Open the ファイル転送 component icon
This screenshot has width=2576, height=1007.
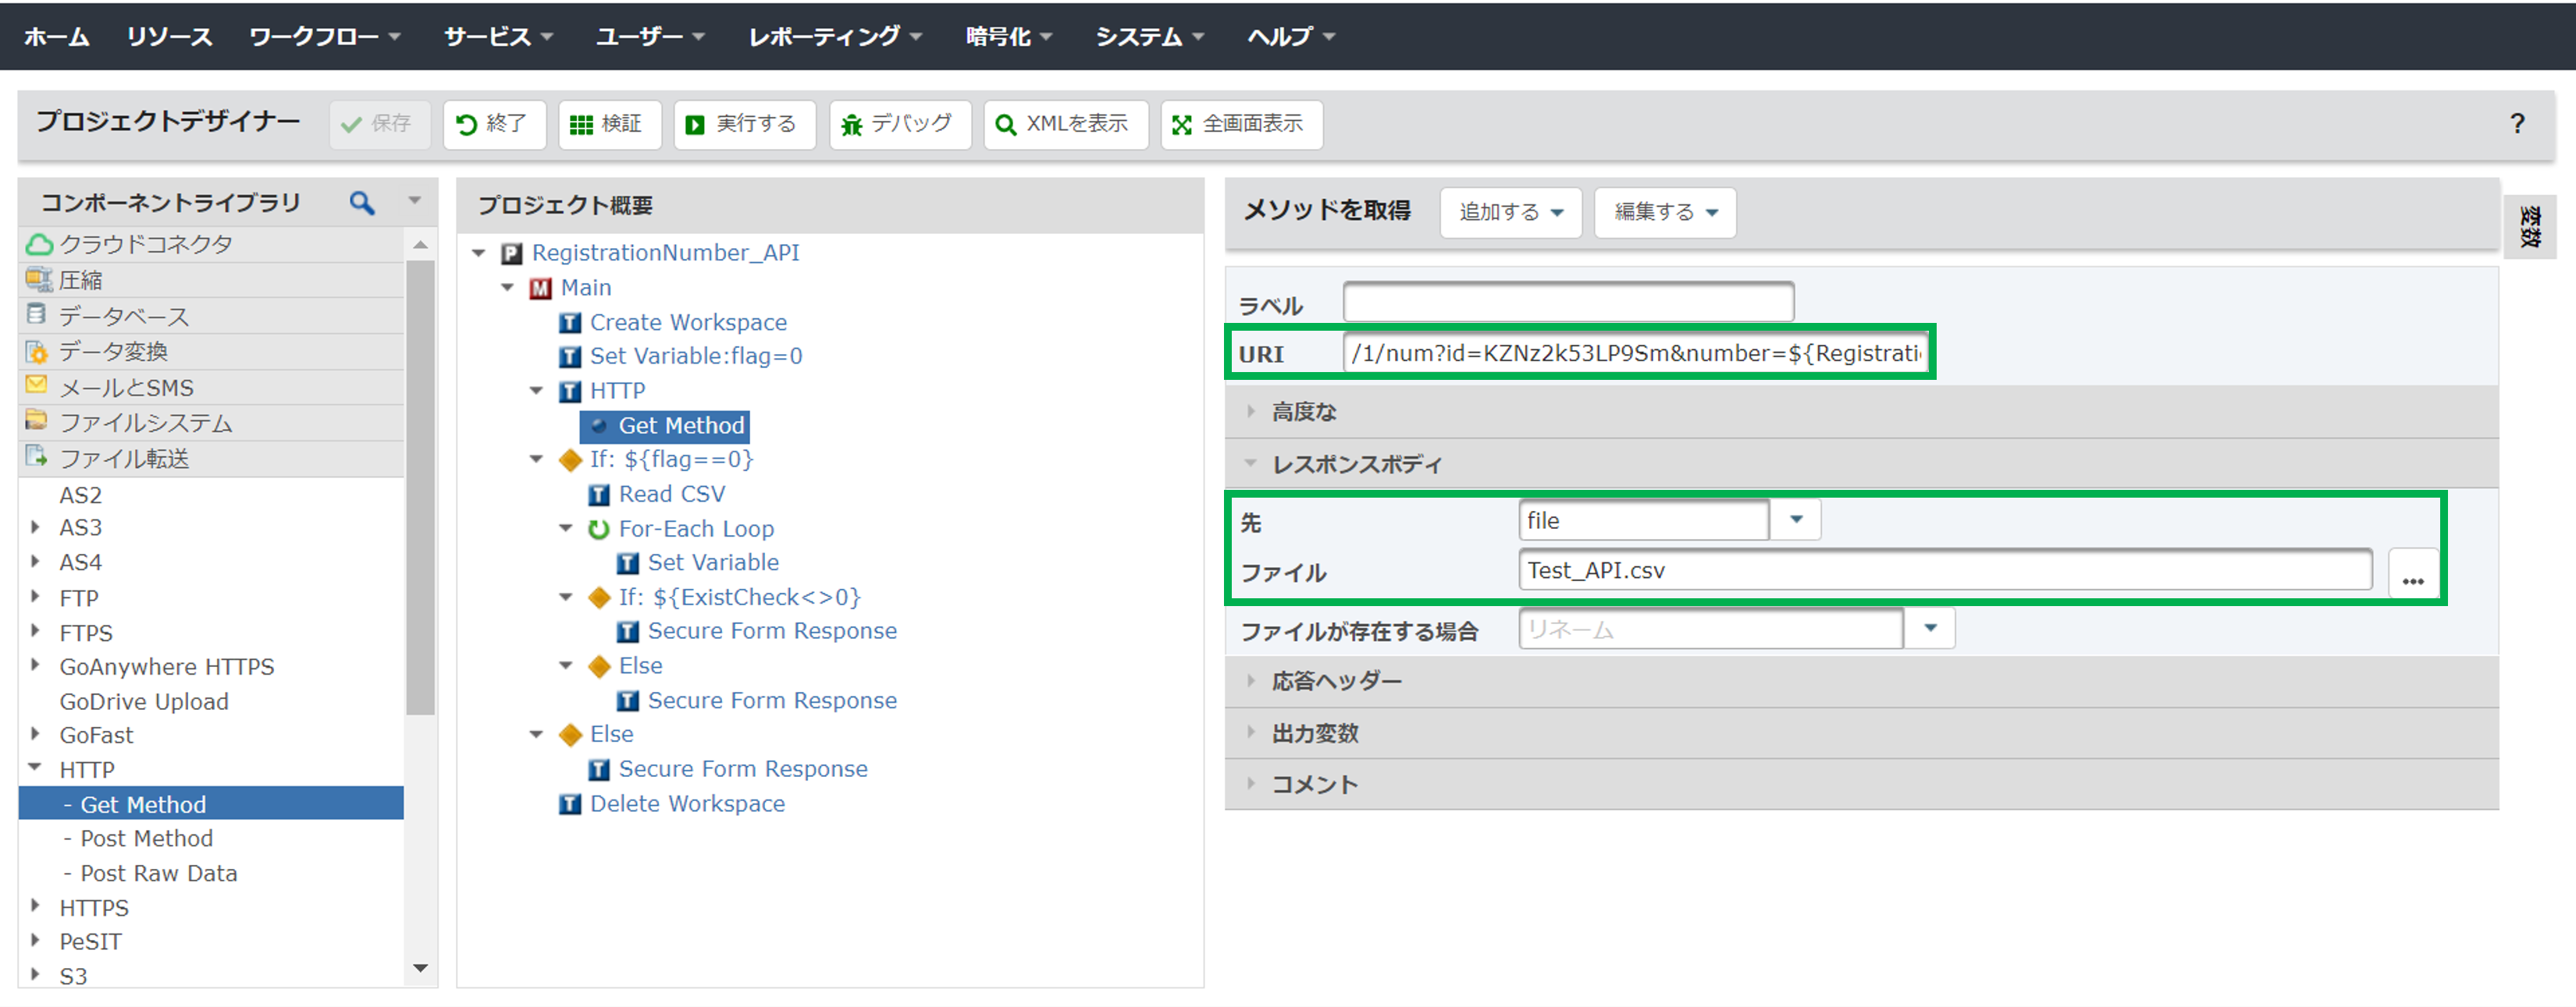pyautogui.click(x=36, y=458)
